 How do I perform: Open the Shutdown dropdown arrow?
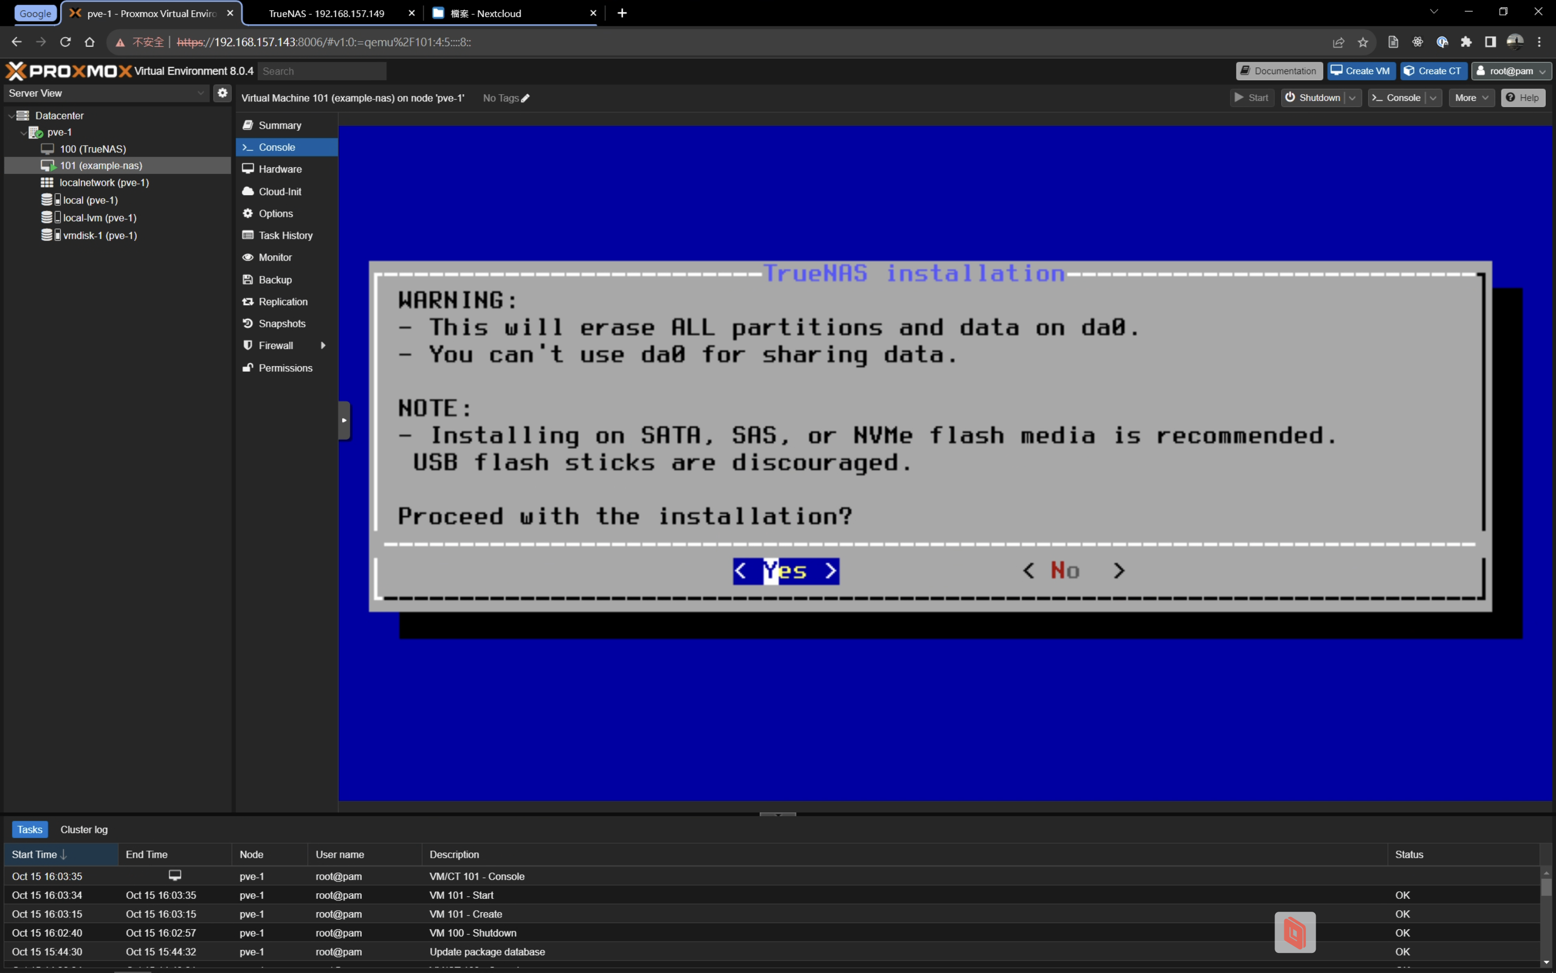(1352, 98)
